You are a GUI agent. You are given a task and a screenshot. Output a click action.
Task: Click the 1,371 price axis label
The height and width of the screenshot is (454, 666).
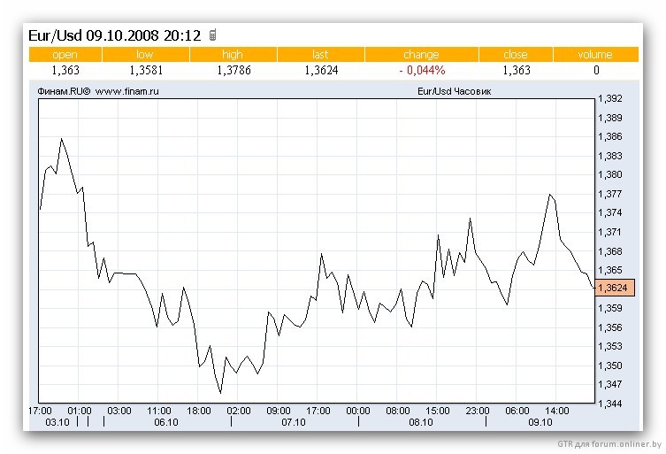point(610,232)
